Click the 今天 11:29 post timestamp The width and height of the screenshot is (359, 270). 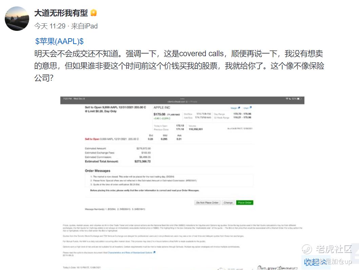click(x=50, y=26)
